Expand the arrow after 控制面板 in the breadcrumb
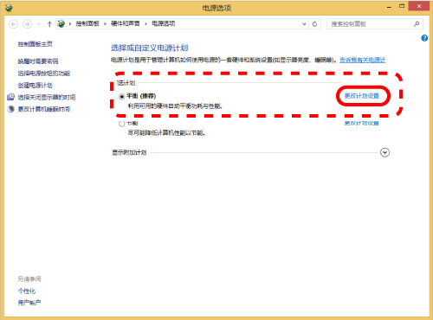The image size is (433, 320). pos(105,24)
